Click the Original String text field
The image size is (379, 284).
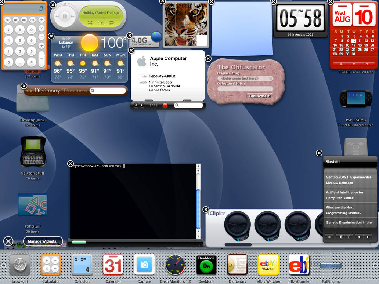click(245, 79)
